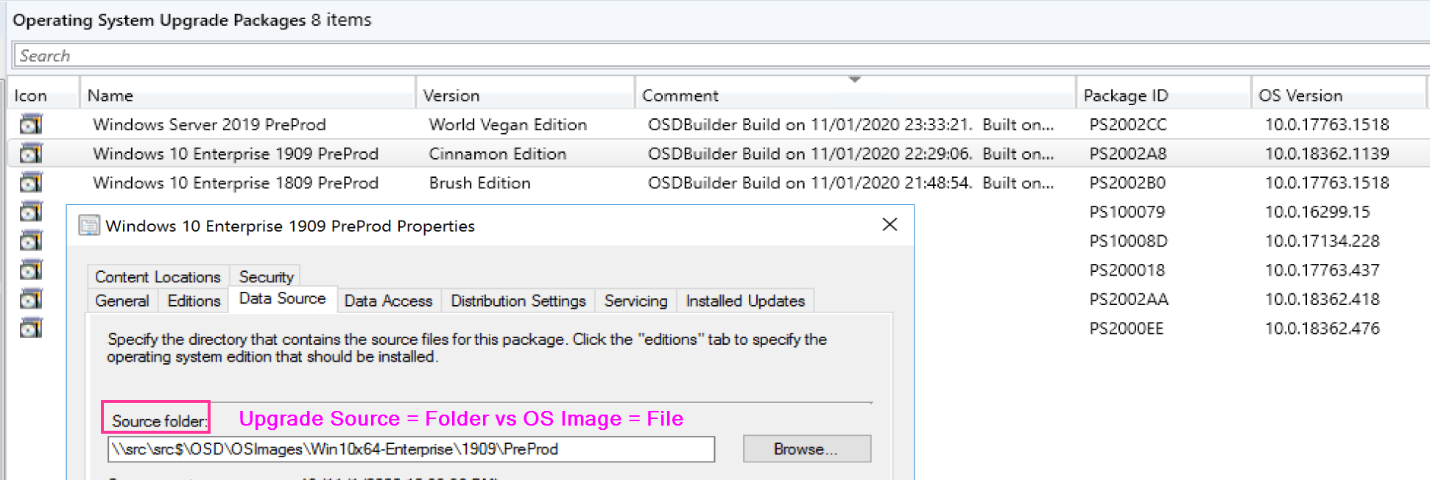Click the Source folder path field

(409, 449)
